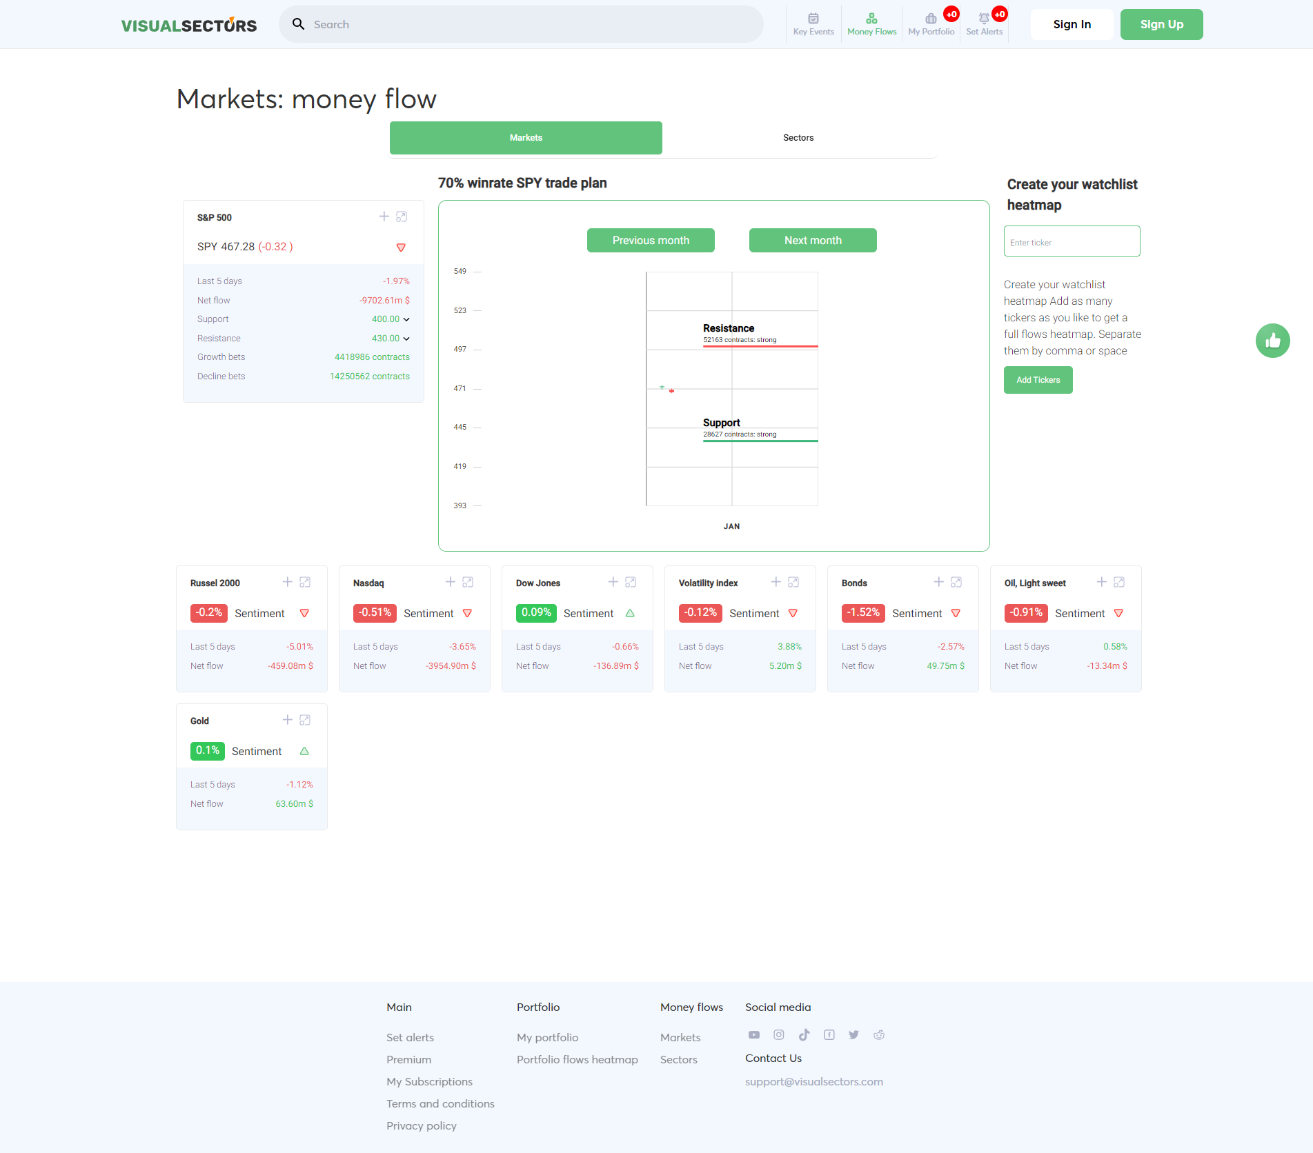Expand the Resistance 430.00 dropdown
This screenshot has width=1313, height=1153.
pos(406,338)
